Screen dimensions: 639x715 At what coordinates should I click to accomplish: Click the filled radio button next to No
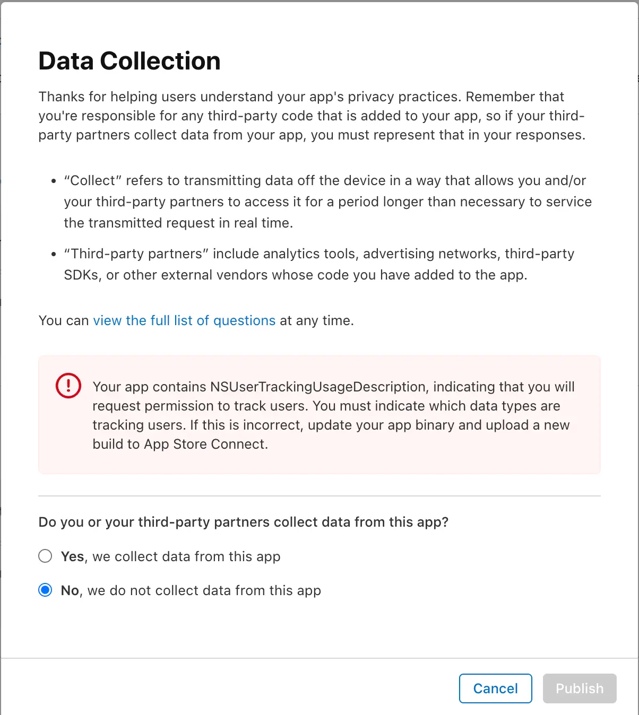click(x=45, y=590)
